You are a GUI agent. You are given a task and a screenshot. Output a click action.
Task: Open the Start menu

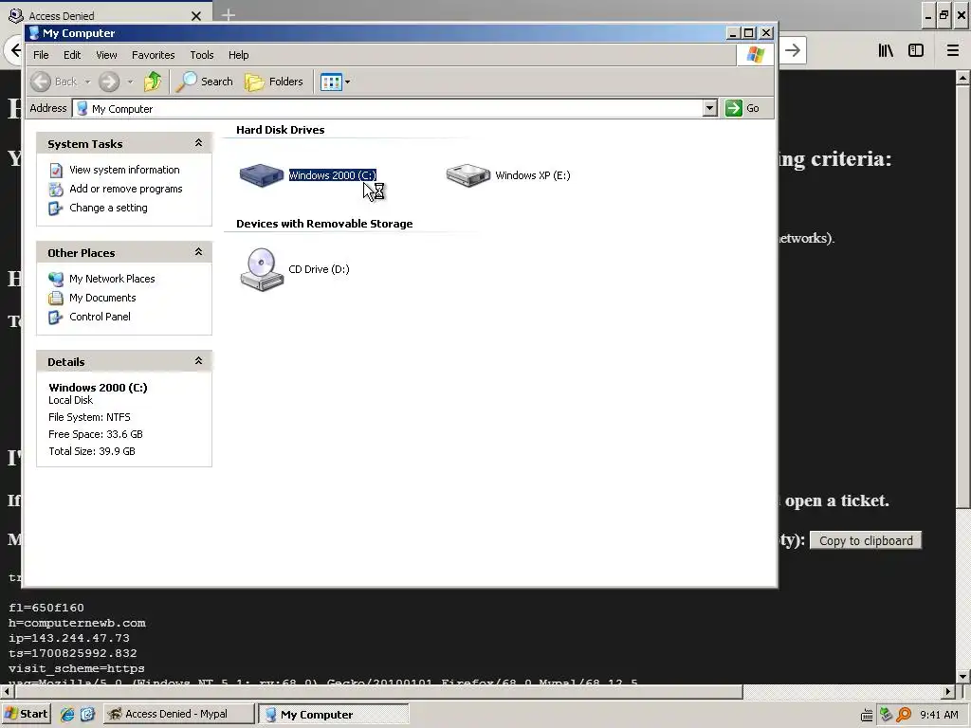(x=26, y=714)
